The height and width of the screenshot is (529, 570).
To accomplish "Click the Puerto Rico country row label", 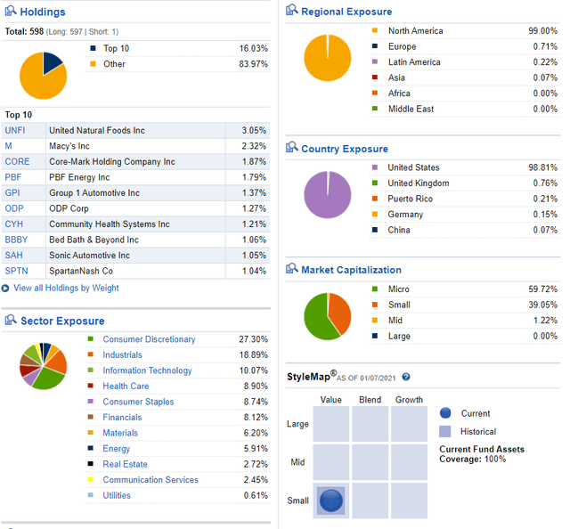I will [410, 199].
